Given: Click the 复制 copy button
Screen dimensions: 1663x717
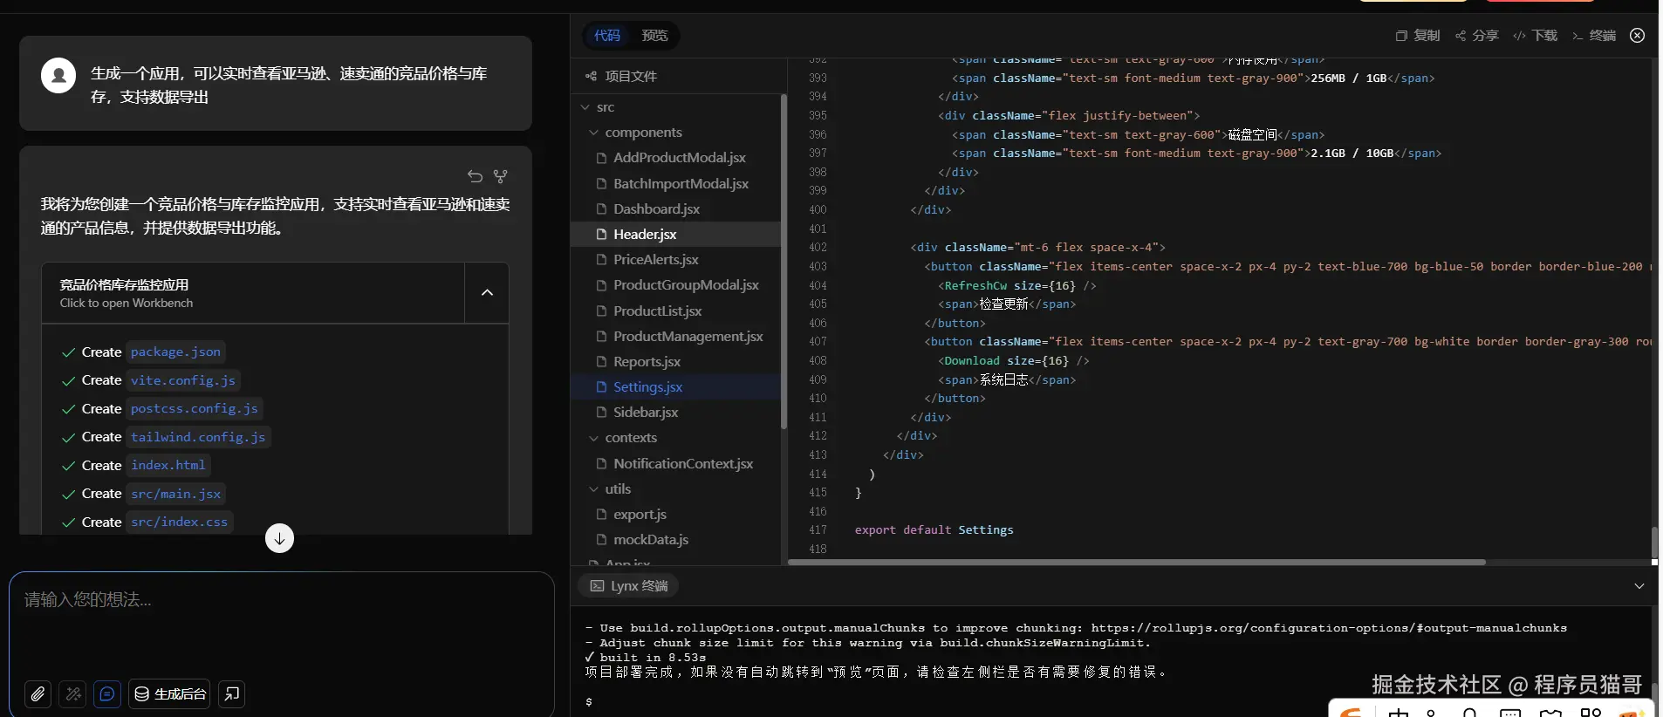Looking at the screenshot, I should click(1418, 36).
